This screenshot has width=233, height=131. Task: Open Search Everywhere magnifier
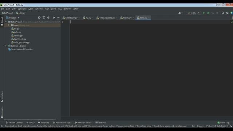point(223,13)
